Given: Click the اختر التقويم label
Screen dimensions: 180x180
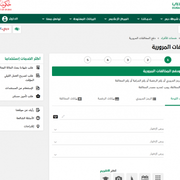Looking at the screenshot, I should (x=108, y=170).
